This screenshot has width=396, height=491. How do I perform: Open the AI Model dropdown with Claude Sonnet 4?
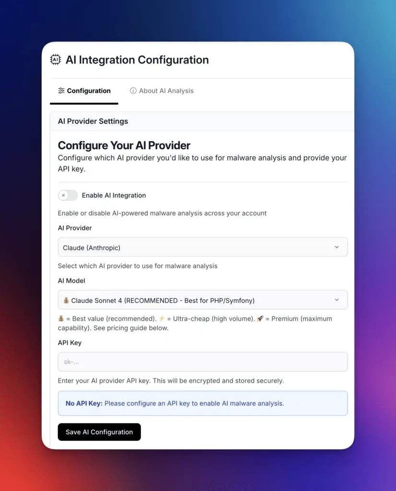pos(202,300)
